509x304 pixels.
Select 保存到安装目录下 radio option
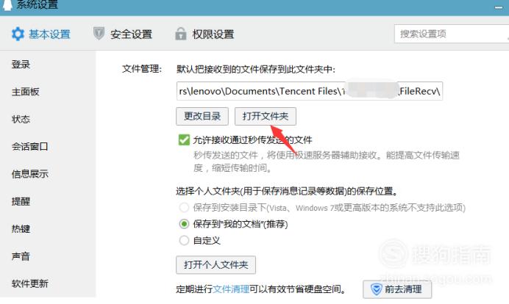tap(184, 207)
